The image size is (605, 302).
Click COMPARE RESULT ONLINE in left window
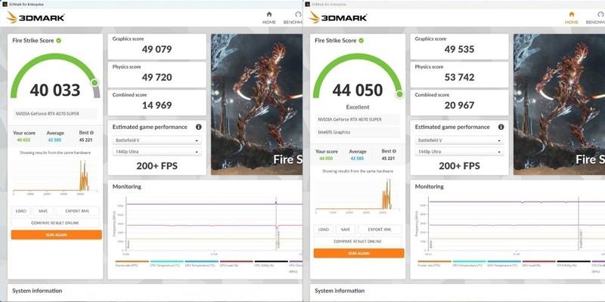click(55, 223)
